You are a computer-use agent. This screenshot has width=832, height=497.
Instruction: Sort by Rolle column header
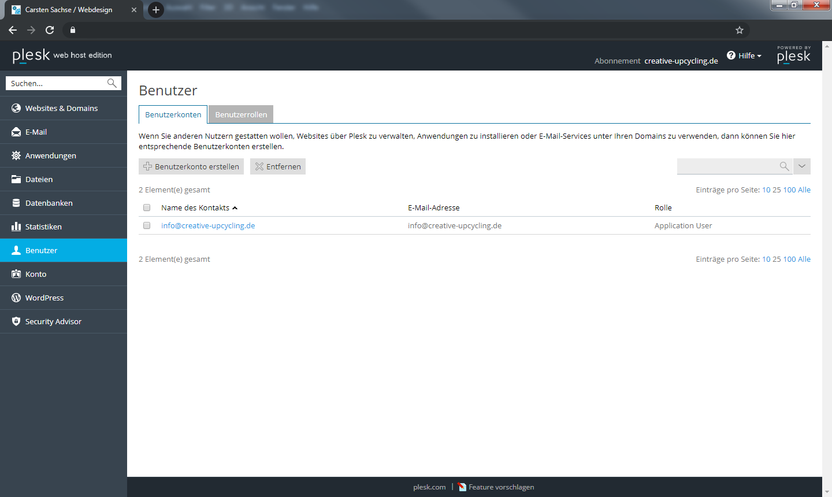pyautogui.click(x=663, y=207)
